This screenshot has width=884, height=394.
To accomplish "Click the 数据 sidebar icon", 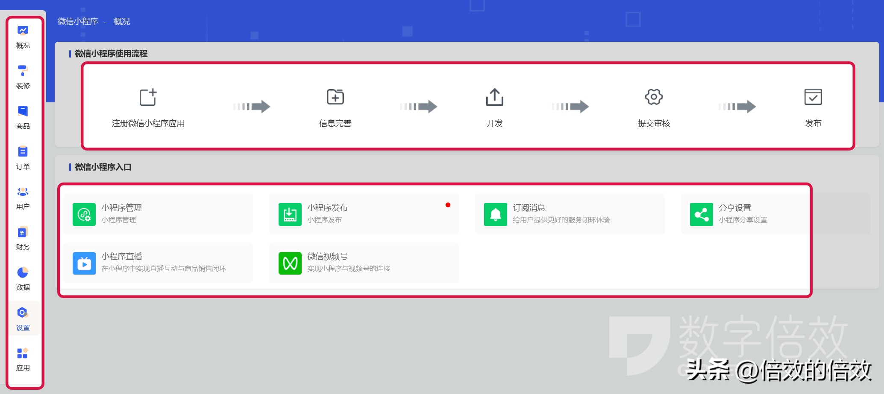I will click(22, 272).
